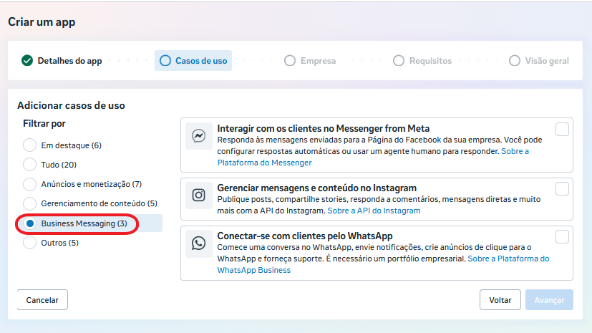
Task: Open the Empresa step
Action: coord(310,60)
